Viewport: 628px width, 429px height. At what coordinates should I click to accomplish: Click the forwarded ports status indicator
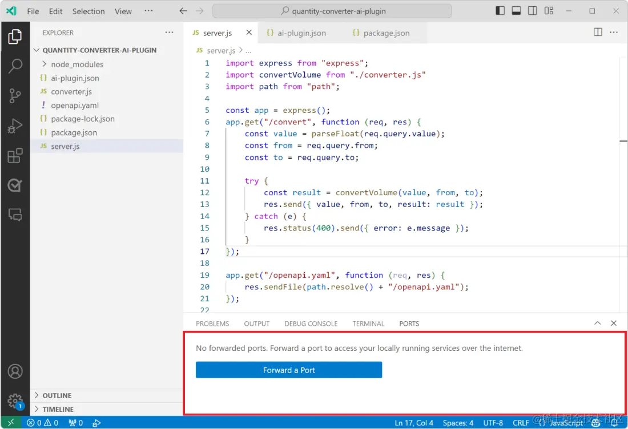76,423
